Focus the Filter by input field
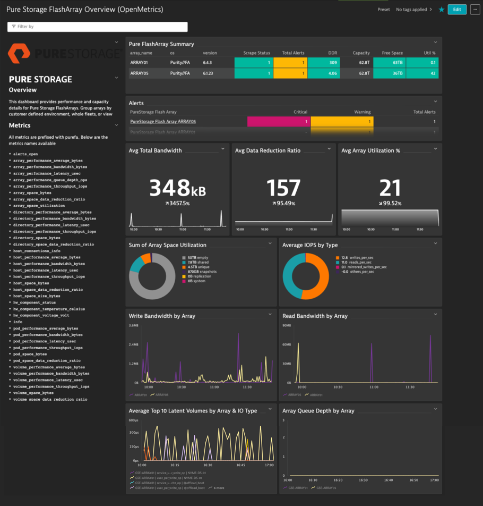483x506 pixels. point(97,27)
